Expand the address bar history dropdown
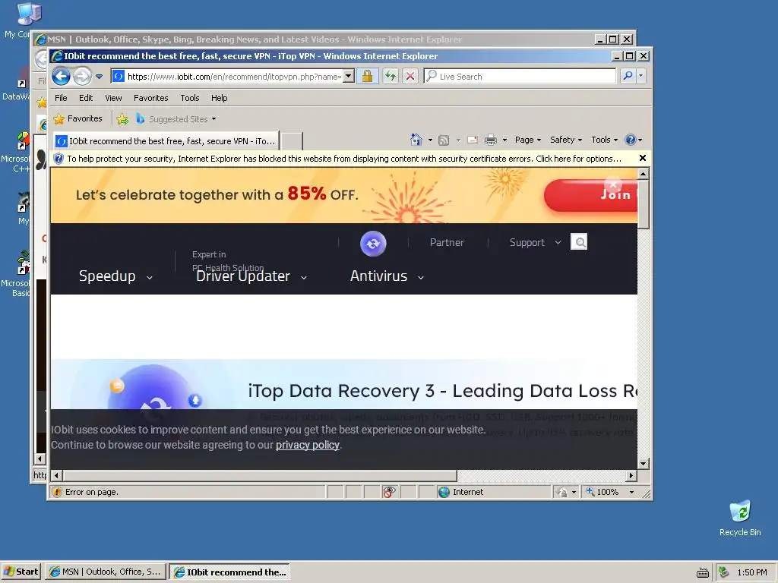Image resolution: width=778 pixels, height=583 pixels. (349, 77)
